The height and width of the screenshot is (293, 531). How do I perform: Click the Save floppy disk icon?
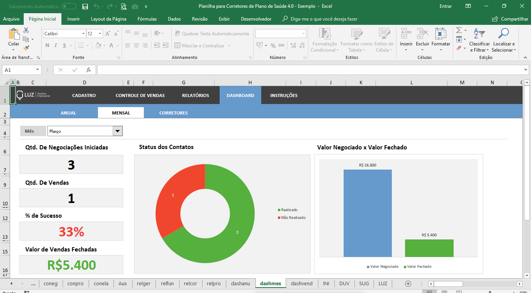(85, 6)
